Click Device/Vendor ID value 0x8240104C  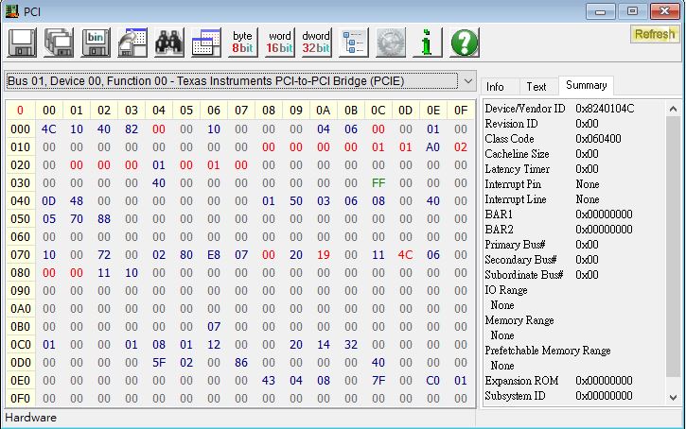[605, 109]
